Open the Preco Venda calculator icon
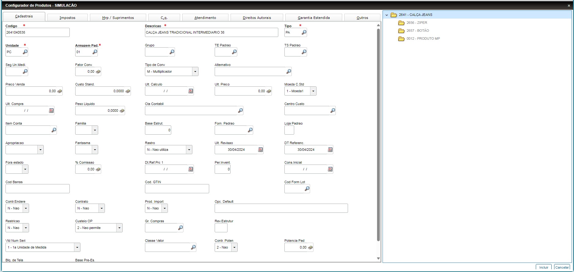 tap(60, 91)
